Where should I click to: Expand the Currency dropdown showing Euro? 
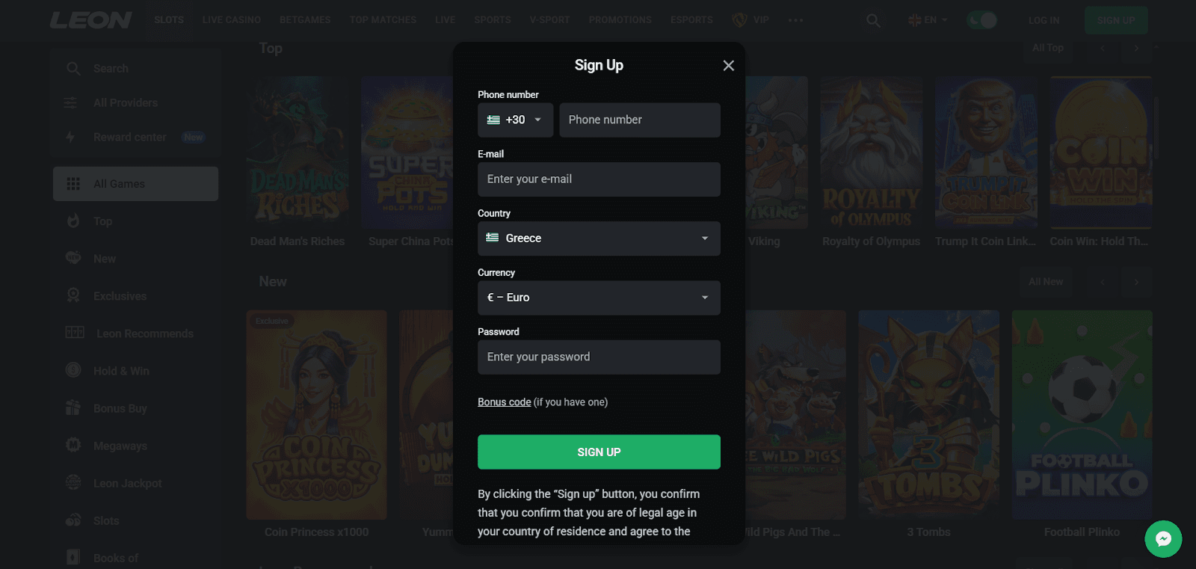599,298
